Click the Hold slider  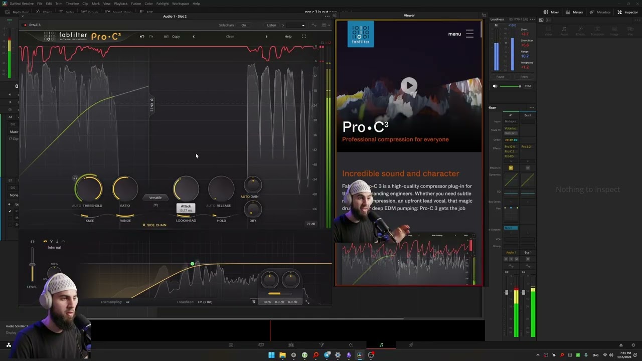(x=221, y=216)
